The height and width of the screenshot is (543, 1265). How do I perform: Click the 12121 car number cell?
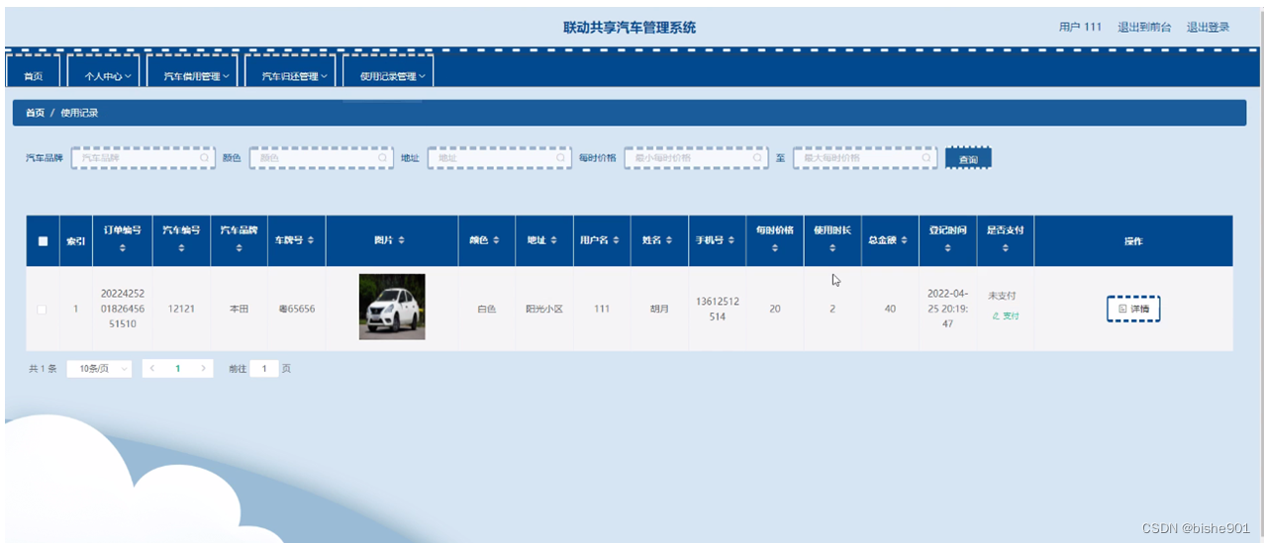point(181,310)
